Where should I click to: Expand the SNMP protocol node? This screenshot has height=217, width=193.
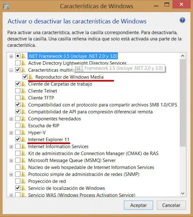(11, 175)
